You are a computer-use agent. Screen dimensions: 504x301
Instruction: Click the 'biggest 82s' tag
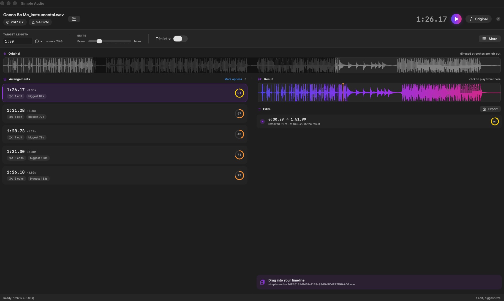pyautogui.click(x=36, y=96)
